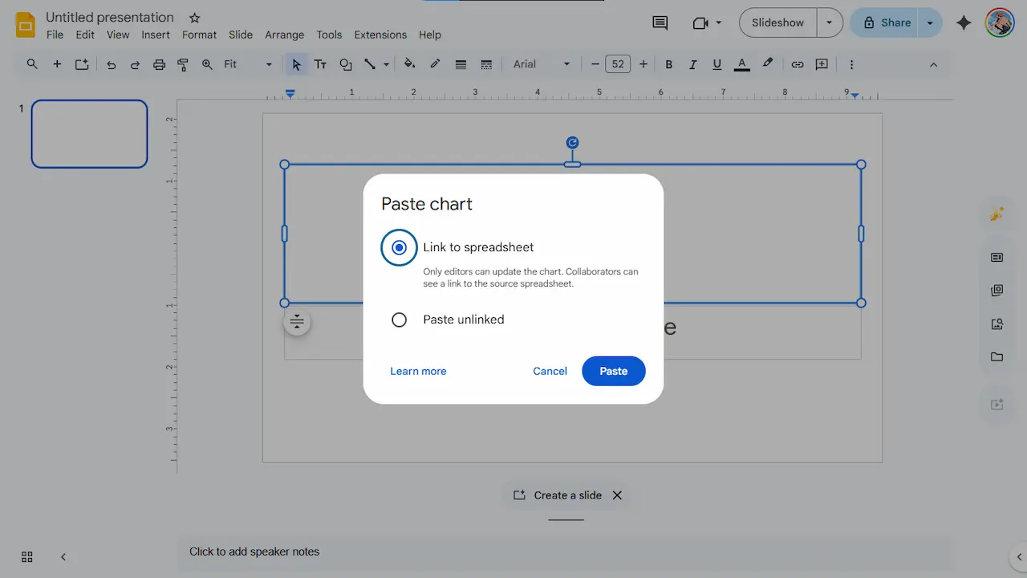Viewport: 1027px width, 578px height.
Task: Open the Tools menu
Action: click(329, 35)
